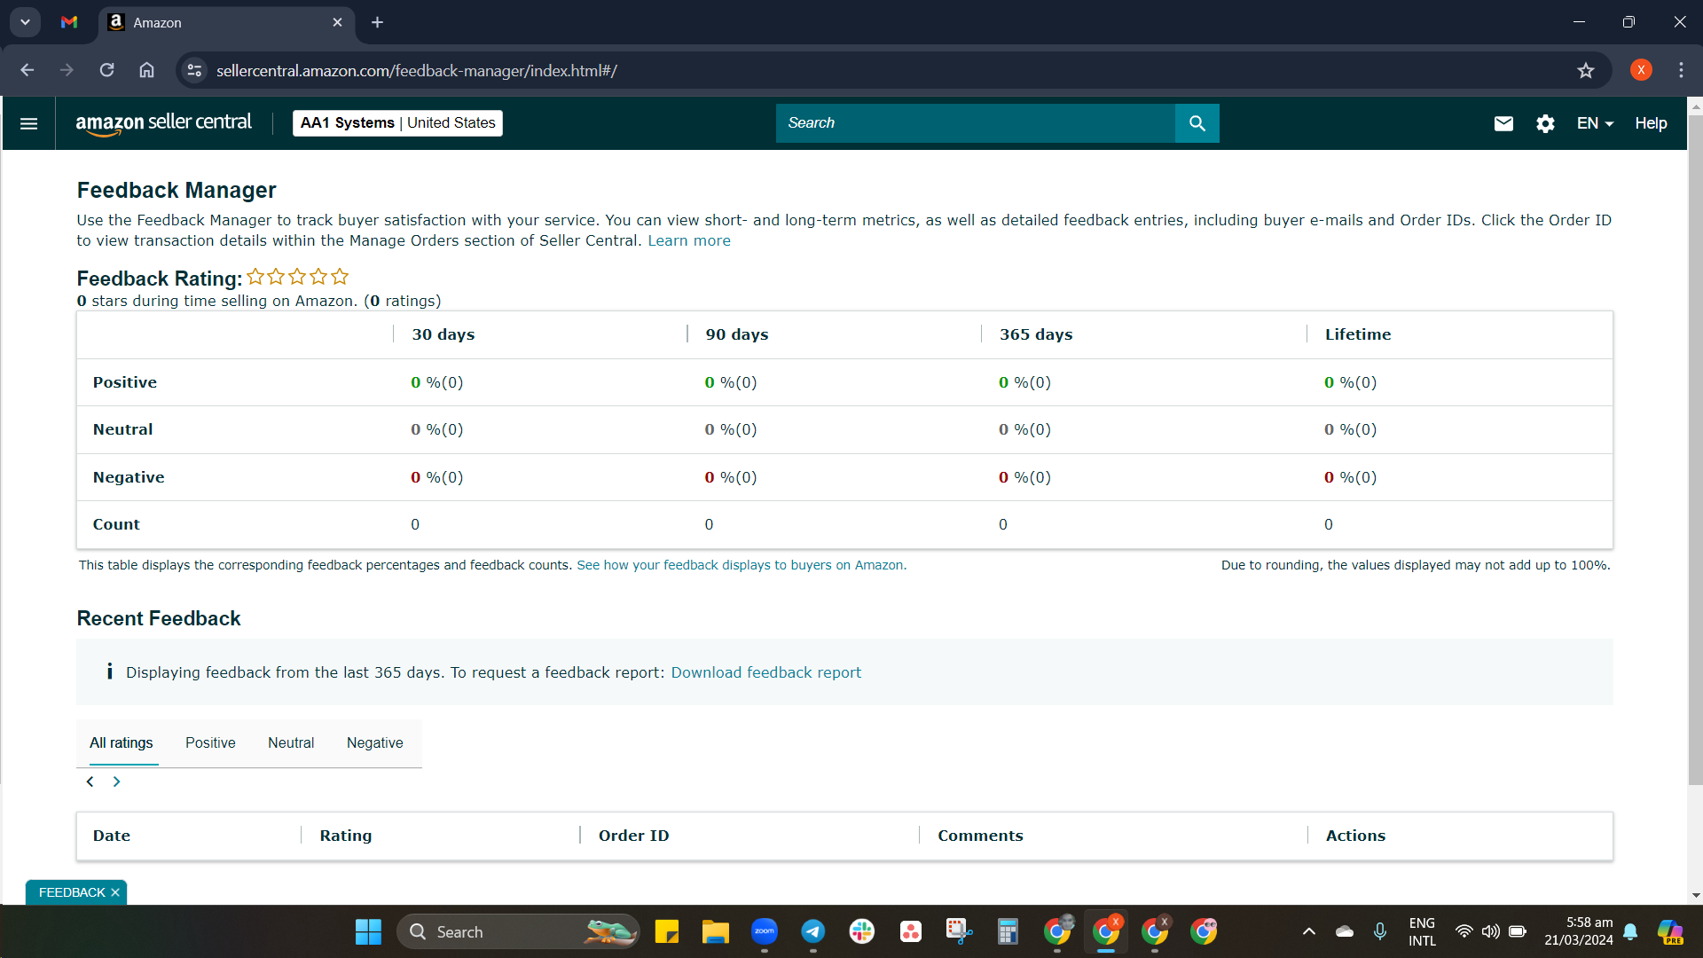The image size is (1703, 958).
Task: Click the OneDrive cloud tray icon
Action: click(x=1345, y=931)
